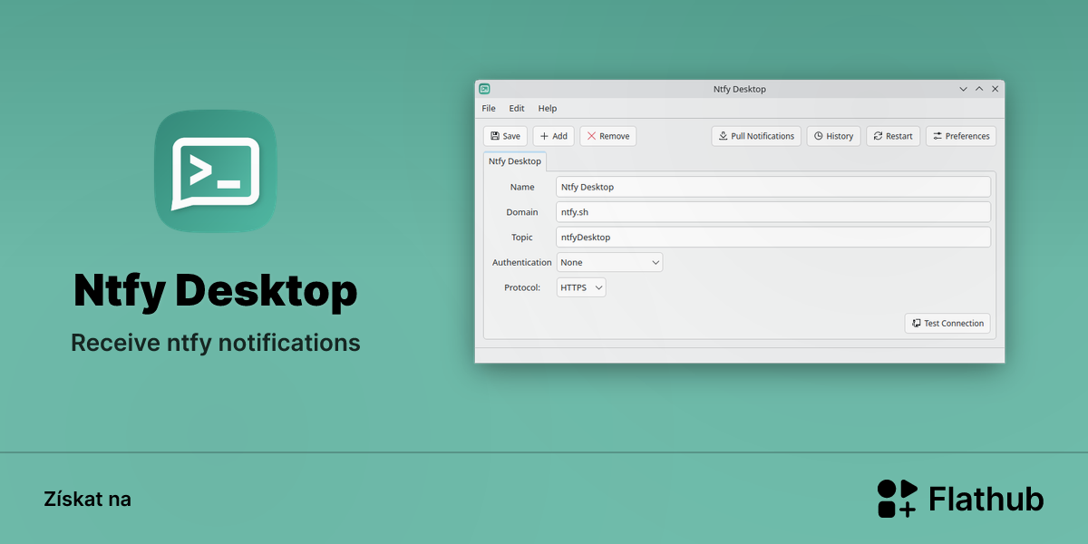Expand the Protocol HTTPS dropdown
The width and height of the screenshot is (1088, 544).
(x=581, y=287)
